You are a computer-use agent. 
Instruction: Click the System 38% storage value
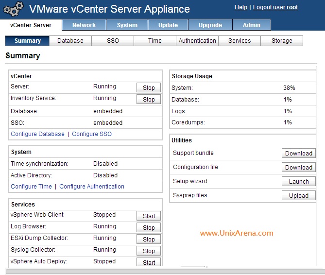click(x=289, y=87)
